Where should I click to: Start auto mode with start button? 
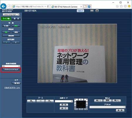(64, 105)
